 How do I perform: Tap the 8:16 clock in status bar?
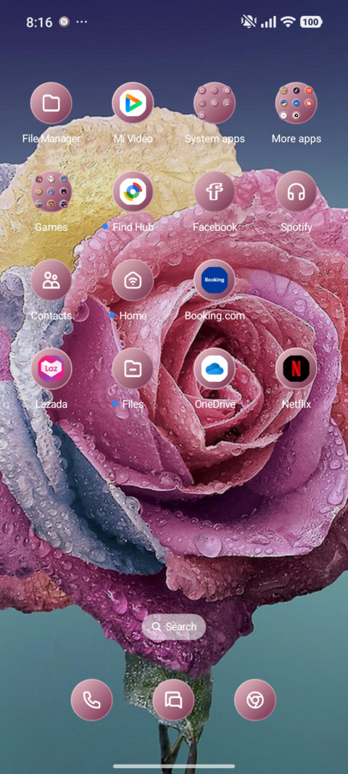click(39, 23)
